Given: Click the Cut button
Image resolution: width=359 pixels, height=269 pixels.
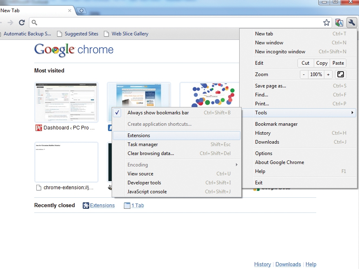Looking at the screenshot, I should pos(306,63).
